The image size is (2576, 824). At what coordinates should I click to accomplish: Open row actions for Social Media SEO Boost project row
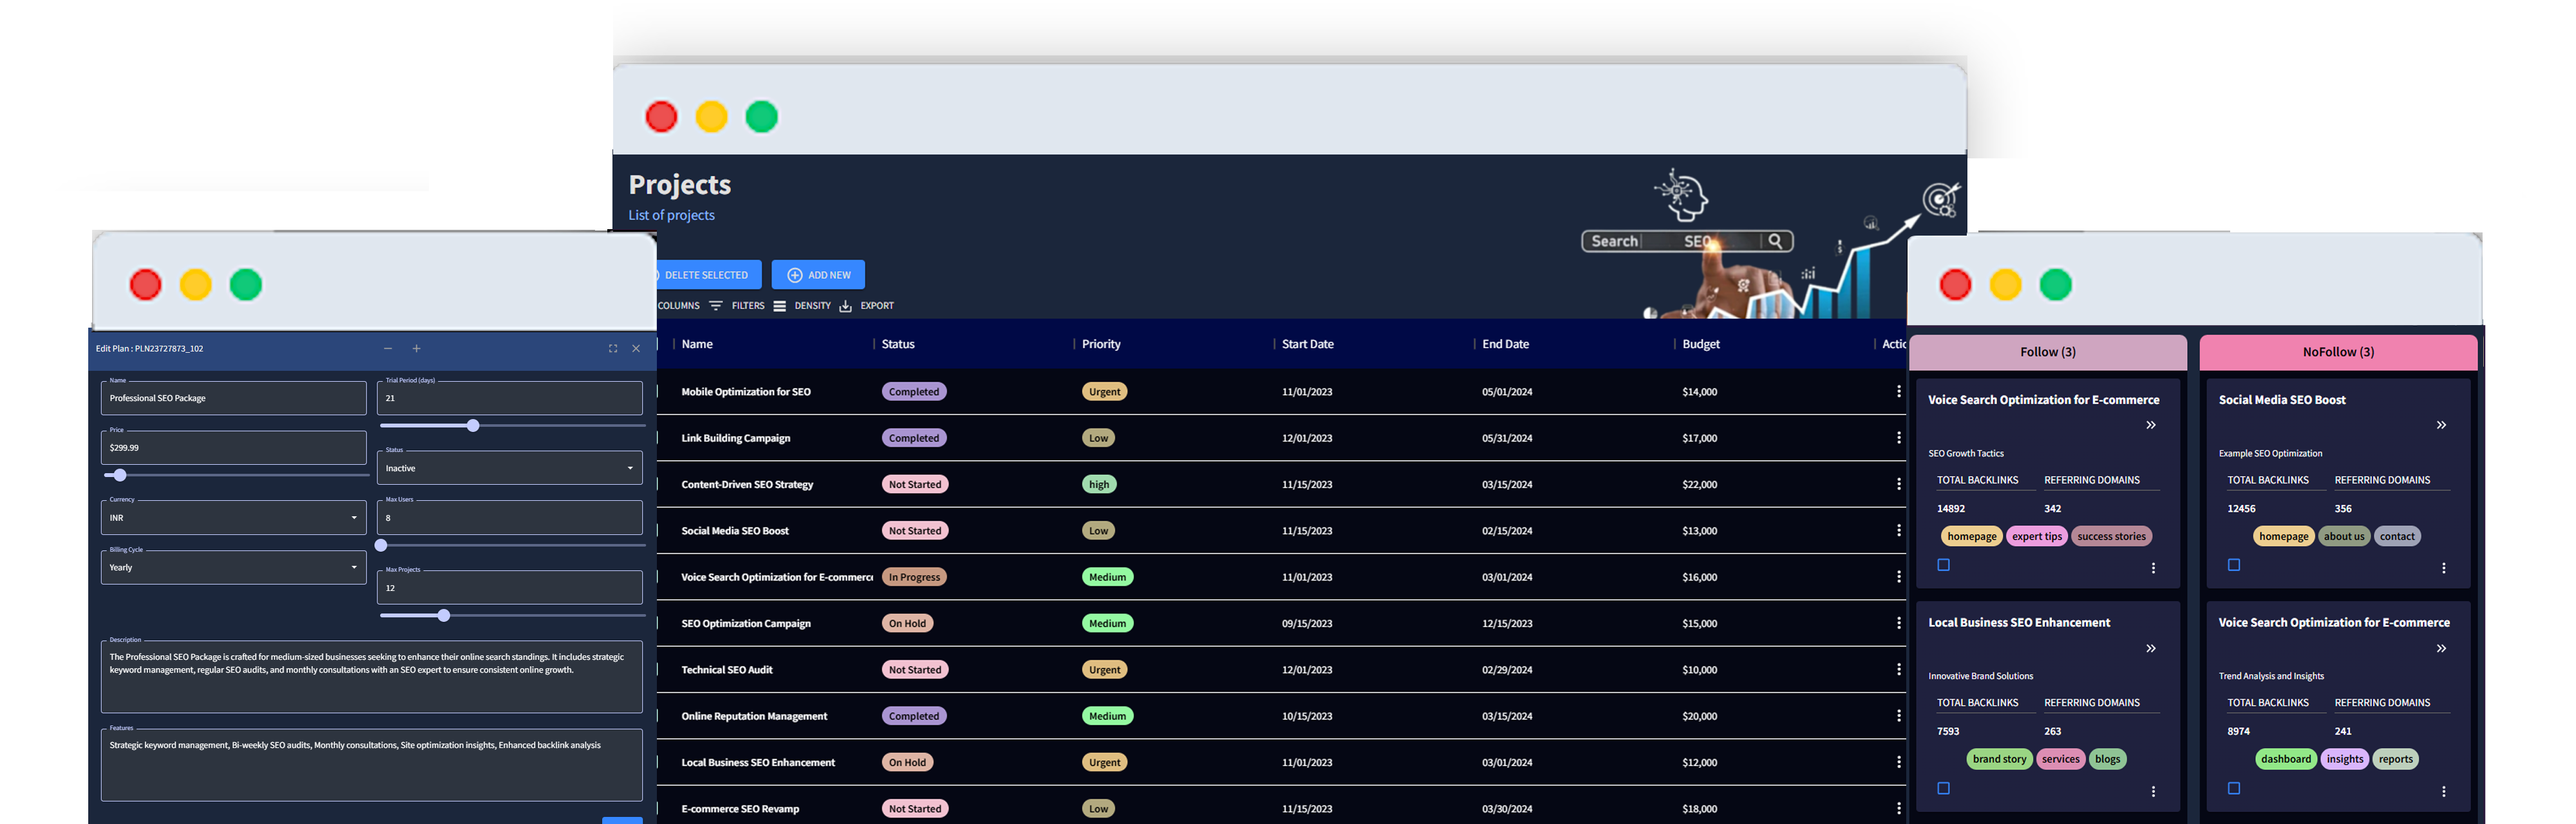click(1898, 530)
